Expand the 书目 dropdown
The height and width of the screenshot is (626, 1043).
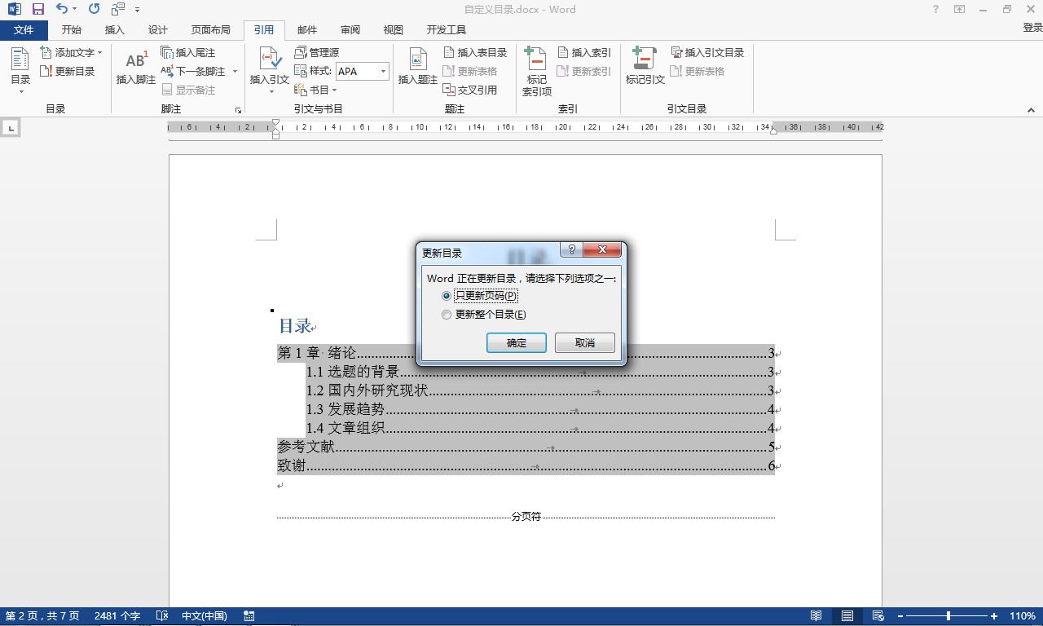coord(315,90)
